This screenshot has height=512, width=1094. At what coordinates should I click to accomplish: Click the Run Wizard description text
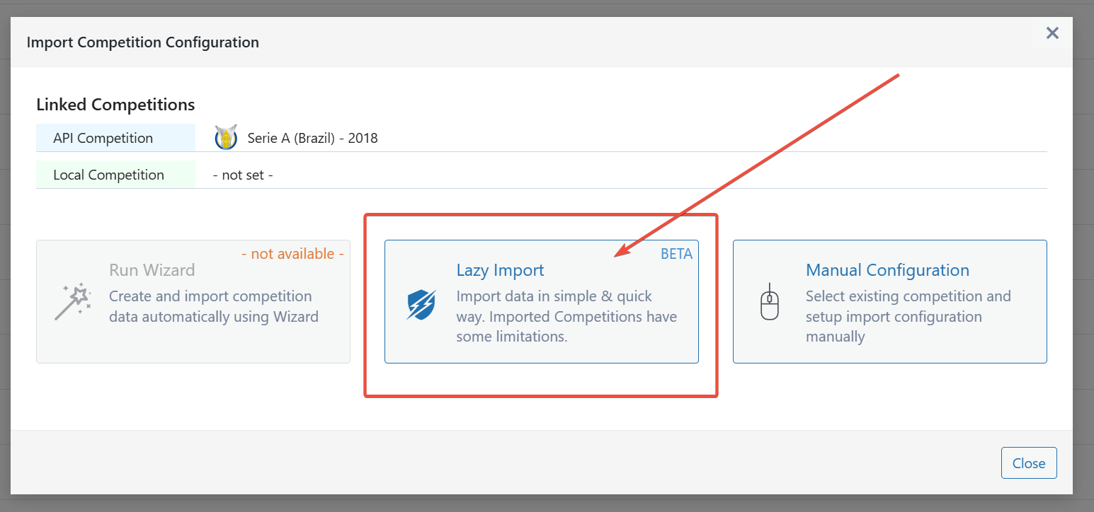point(213,306)
